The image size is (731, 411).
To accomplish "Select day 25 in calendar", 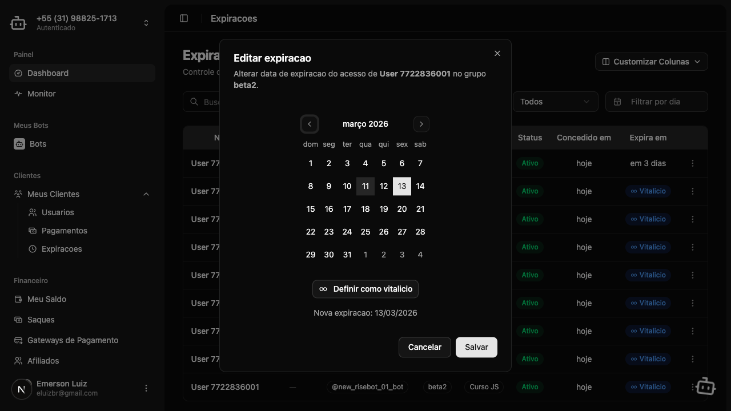I will 365,232.
